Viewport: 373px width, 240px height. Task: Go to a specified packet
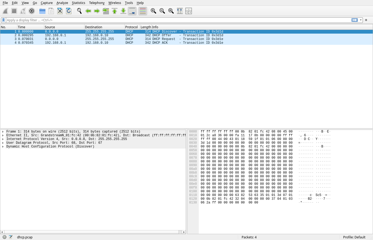click(106, 11)
